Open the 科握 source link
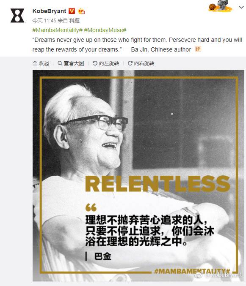246x286 pixels. [74, 21]
